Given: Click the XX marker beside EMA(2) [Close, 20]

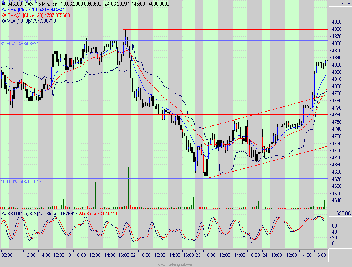Looking at the screenshot, I should pyautogui.click(x=4, y=14).
